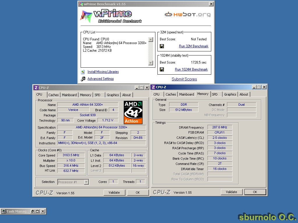This screenshot has height=223, width=298.
Task: Click the Advanced Settings key icon
Action: point(83,79)
